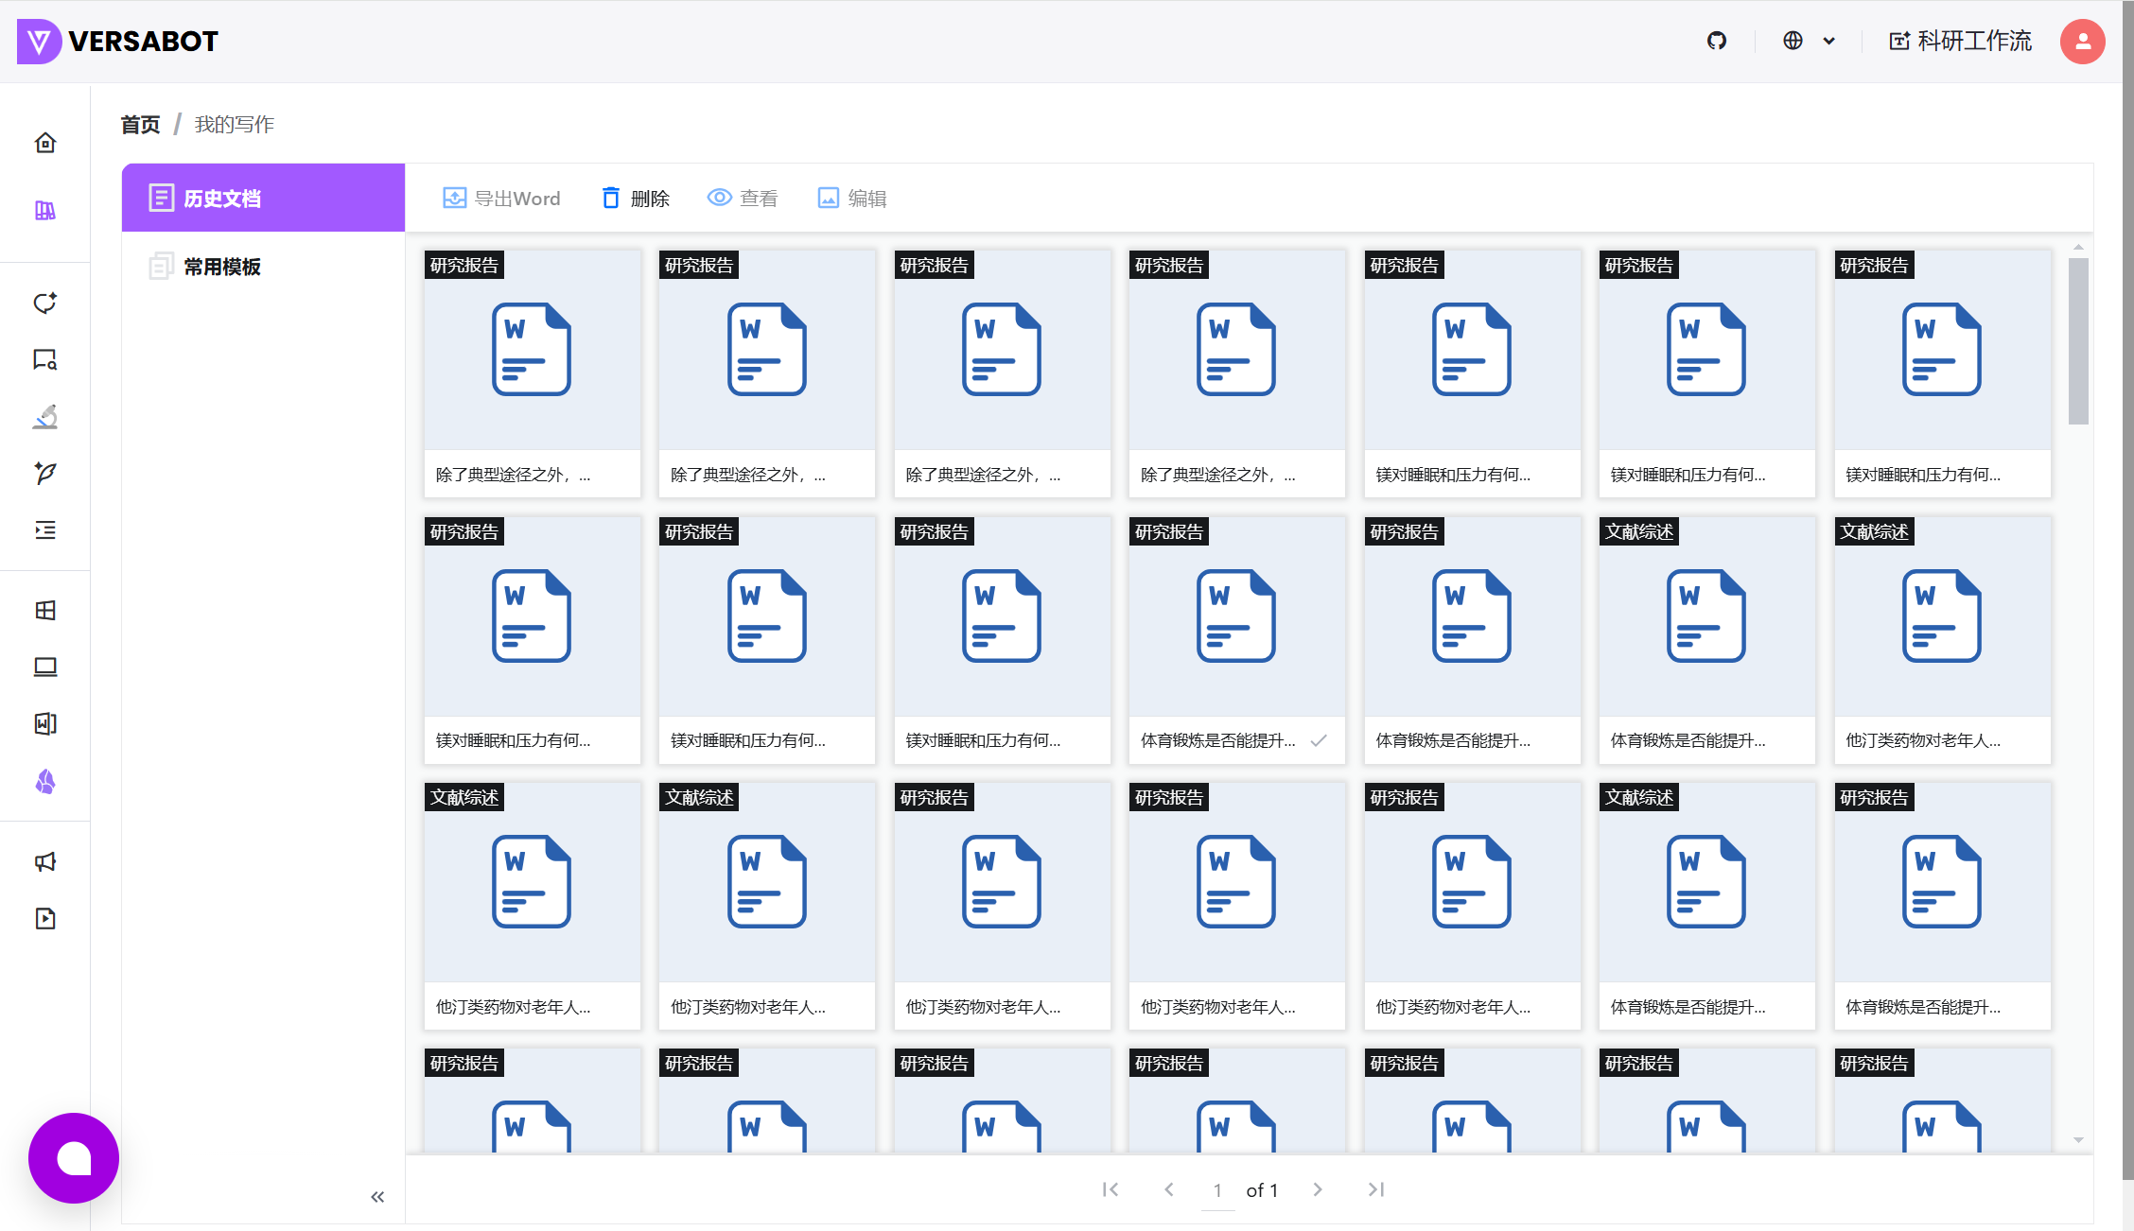Go to next page arrow
2134x1231 pixels.
click(x=1318, y=1189)
